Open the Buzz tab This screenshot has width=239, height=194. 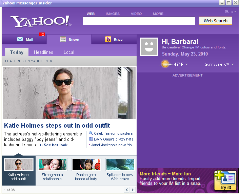click(114, 39)
